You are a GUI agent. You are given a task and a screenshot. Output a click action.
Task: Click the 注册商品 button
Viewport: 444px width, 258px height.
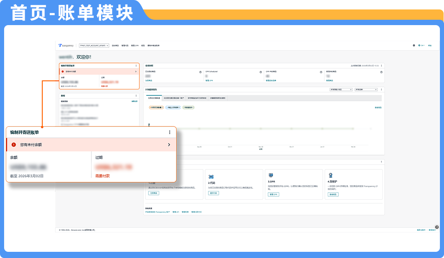[x=153, y=193]
